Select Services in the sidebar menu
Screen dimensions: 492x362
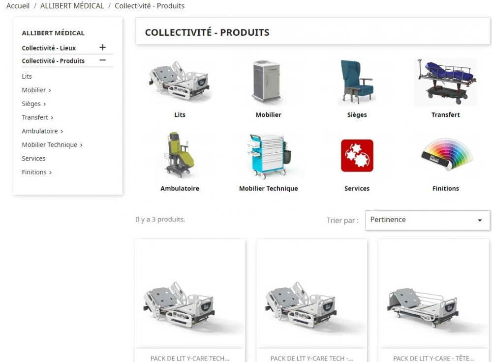(33, 158)
